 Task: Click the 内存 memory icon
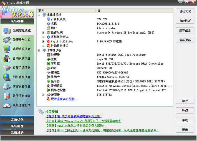point(49,68)
